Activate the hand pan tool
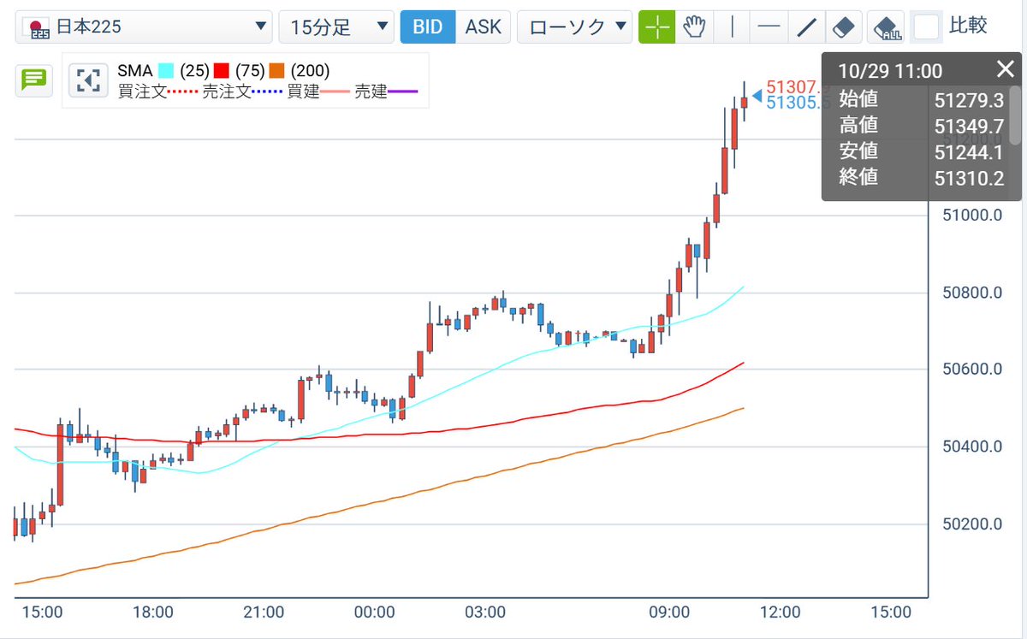 click(x=694, y=27)
